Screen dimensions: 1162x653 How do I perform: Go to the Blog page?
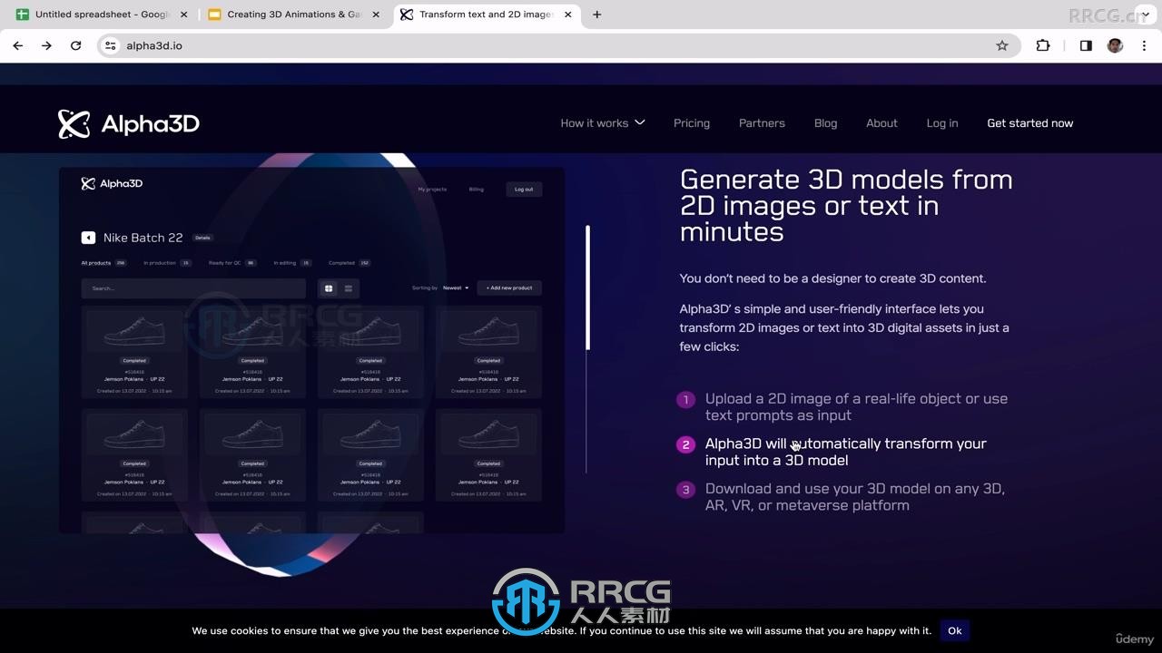click(x=825, y=123)
